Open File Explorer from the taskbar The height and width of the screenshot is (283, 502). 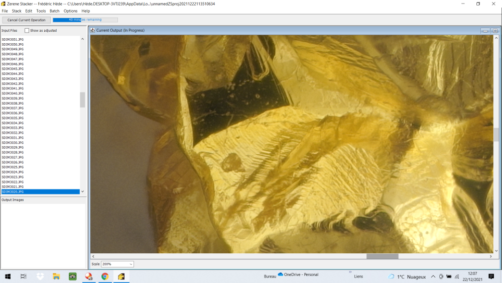click(x=57, y=276)
